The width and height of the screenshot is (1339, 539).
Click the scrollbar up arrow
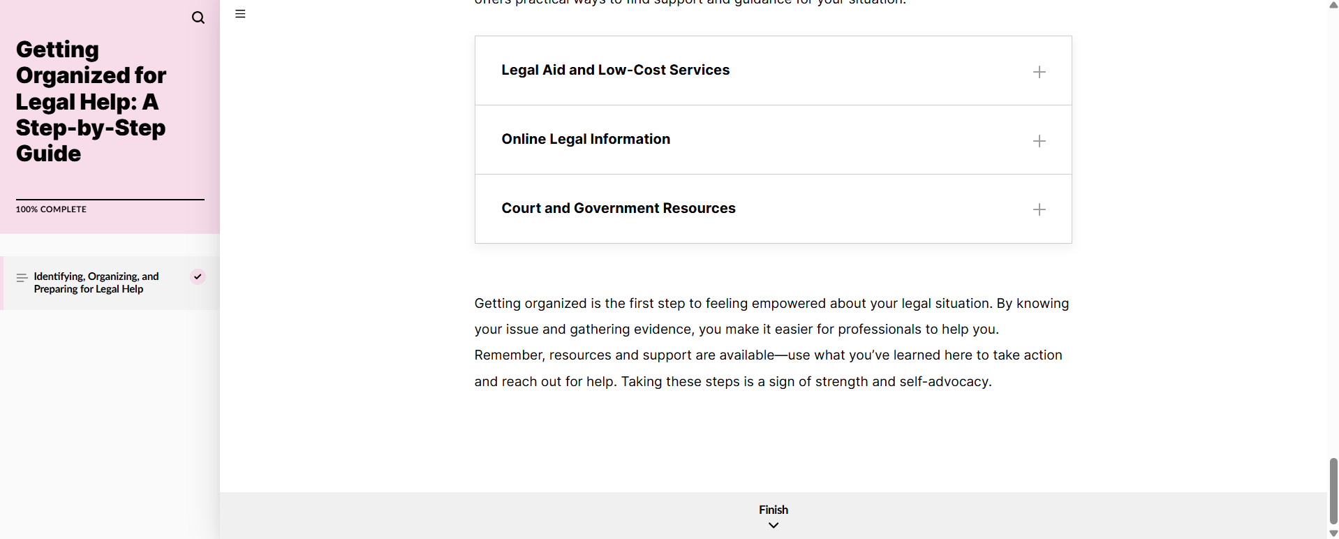tap(1333, 5)
